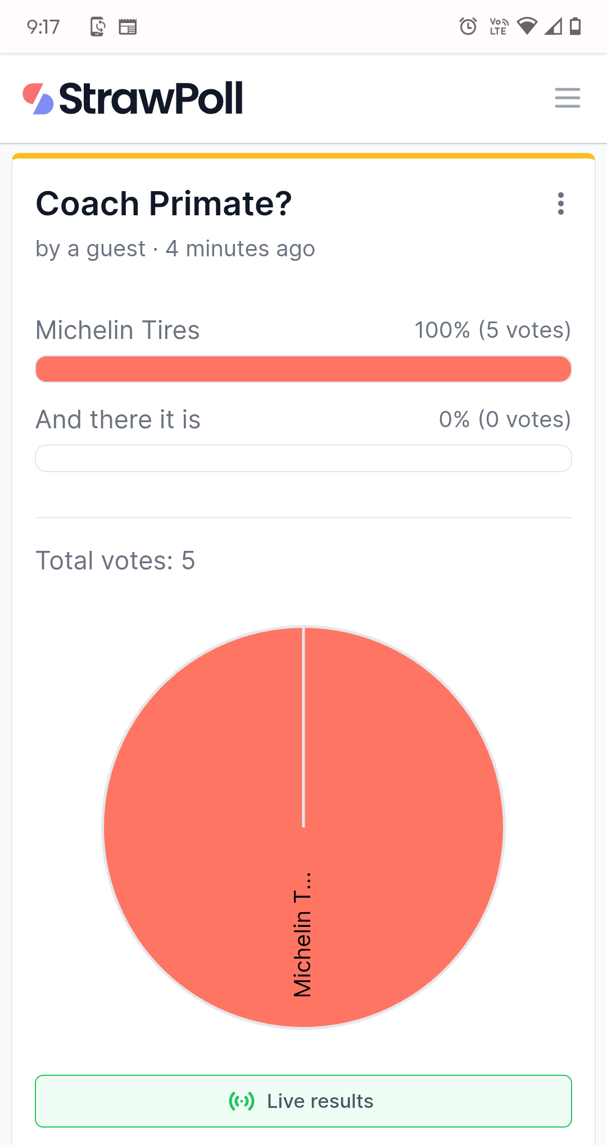Tap the StrawPoll logo icon
This screenshot has width=607, height=1145.
pyautogui.click(x=38, y=99)
